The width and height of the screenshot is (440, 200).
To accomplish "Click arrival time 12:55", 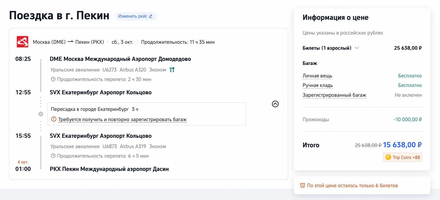I will pyautogui.click(x=23, y=92).
